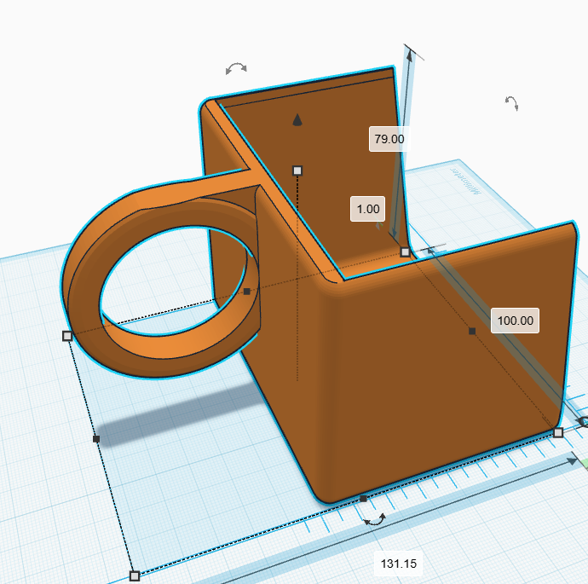Select the white top-height handle on the vertical dotted line
The width and height of the screenshot is (588, 584).
[x=297, y=171]
